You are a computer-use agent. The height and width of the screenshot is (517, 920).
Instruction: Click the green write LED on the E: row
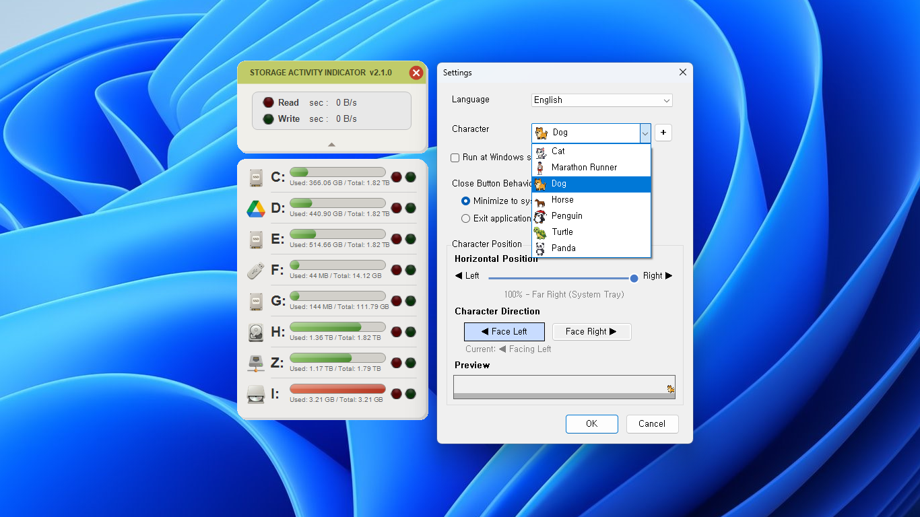point(410,239)
